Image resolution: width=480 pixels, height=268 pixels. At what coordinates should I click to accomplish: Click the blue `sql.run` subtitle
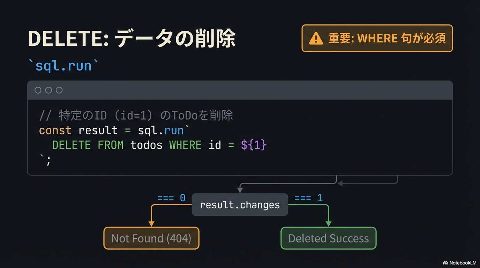point(63,66)
